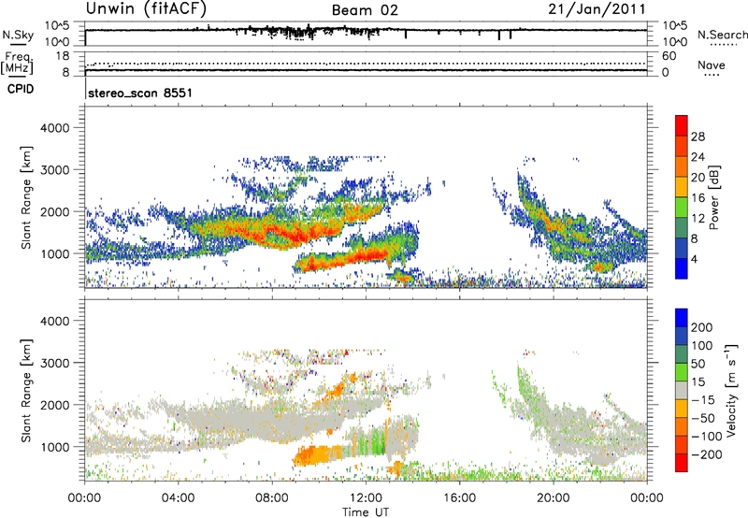748x518 pixels.
Task: Pick the light green segment of power colorbar
Action: (x=682, y=207)
